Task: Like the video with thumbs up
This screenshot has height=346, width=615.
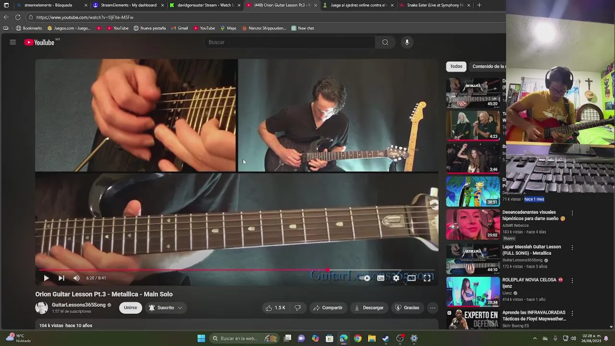Action: [275, 308]
